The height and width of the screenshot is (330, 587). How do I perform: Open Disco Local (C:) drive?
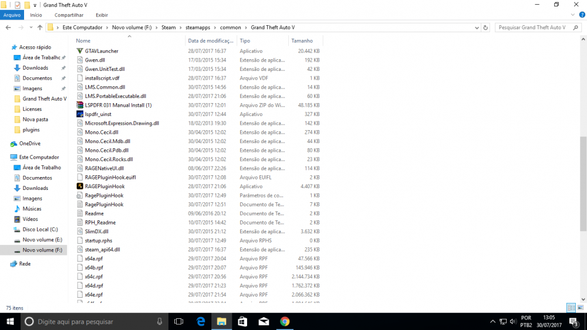point(40,229)
